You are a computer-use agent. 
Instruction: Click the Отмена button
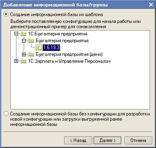(x=138, y=140)
